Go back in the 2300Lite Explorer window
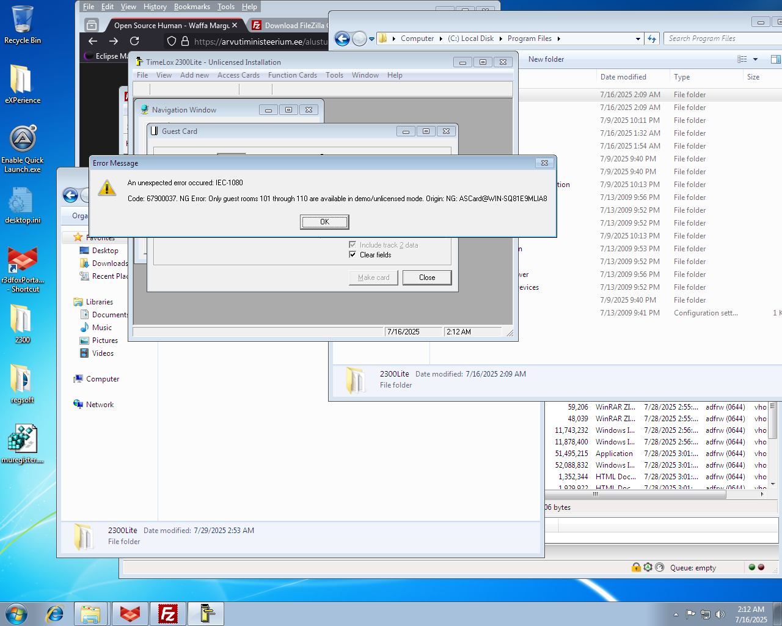This screenshot has width=782, height=626. [71, 196]
